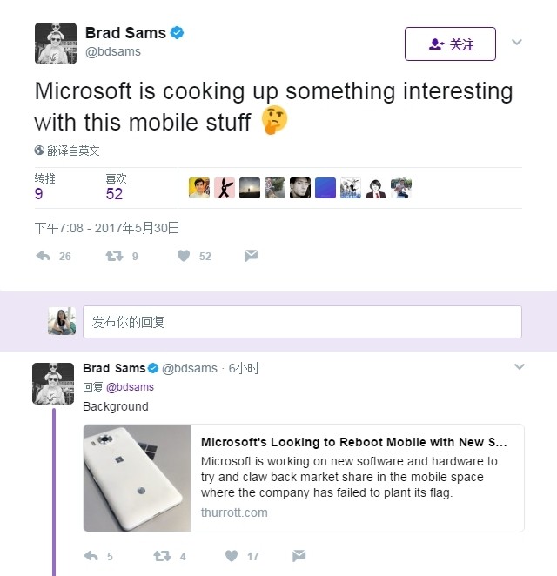
Task: Open the @bdsams mention in the reply
Action: pos(130,387)
